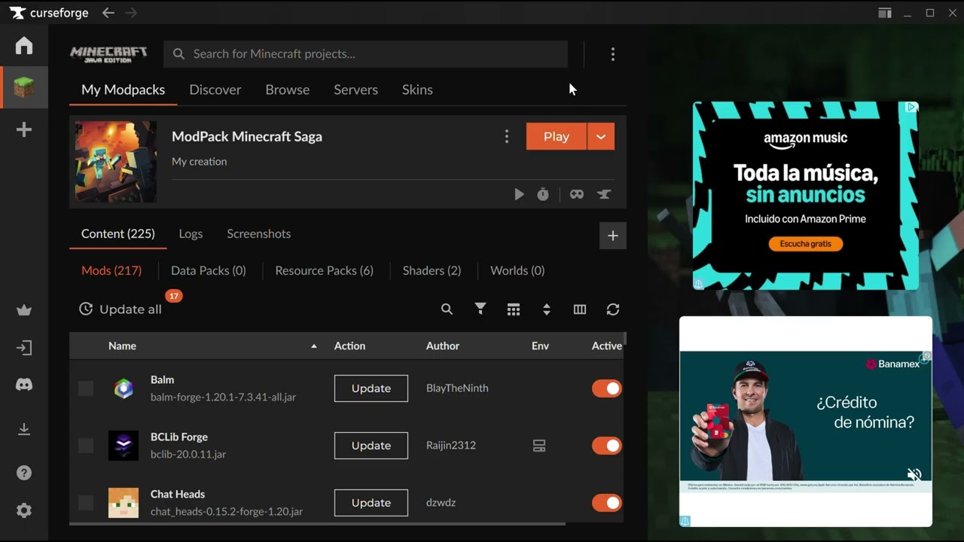Click the anvil icon on the modpack card

tap(604, 194)
